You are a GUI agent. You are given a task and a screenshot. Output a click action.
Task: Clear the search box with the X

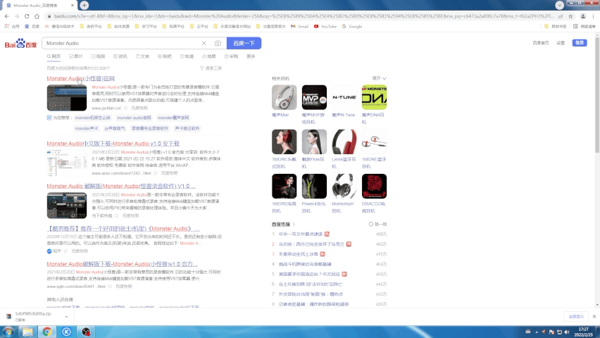click(204, 43)
